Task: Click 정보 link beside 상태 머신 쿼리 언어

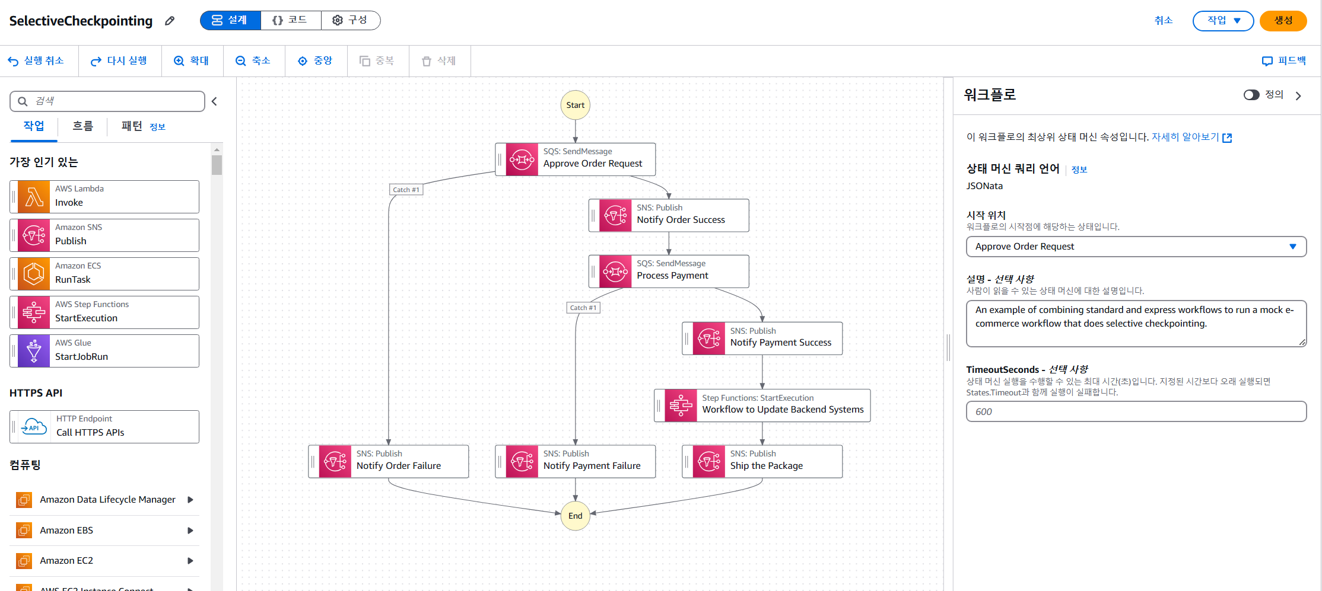Action: click(1079, 170)
